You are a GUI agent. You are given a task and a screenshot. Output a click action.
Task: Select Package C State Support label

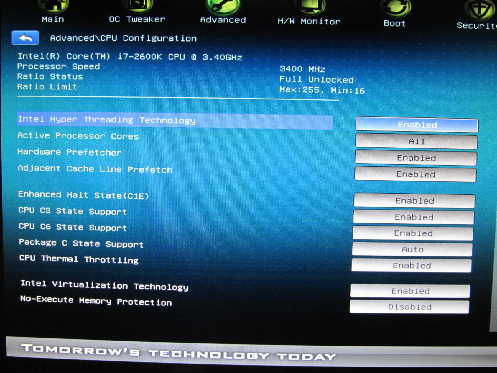click(x=81, y=243)
